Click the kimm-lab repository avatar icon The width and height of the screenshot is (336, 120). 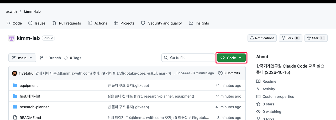pos(12,38)
